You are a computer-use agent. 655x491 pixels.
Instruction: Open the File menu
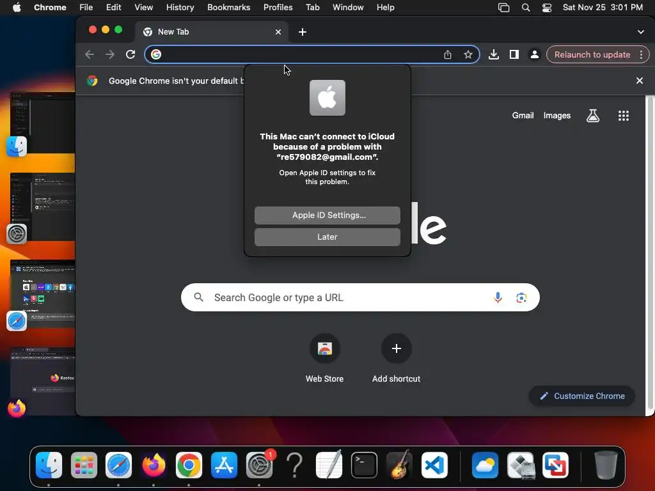point(86,8)
